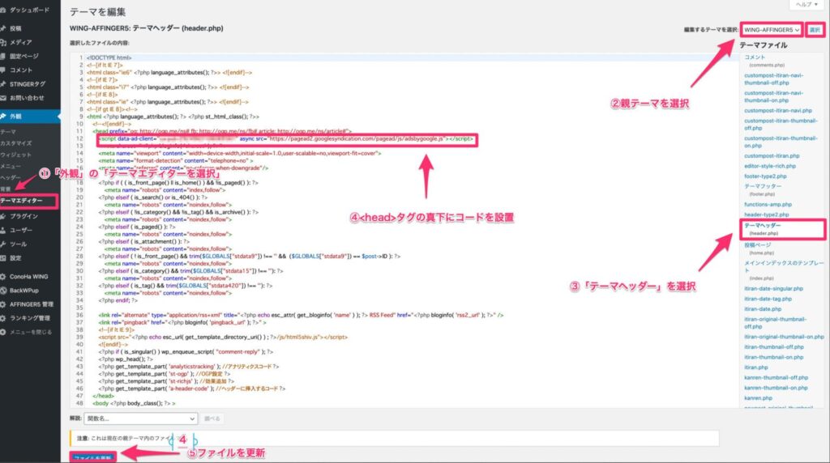Open ウィジェット submenu item
The image size is (830, 463).
pos(16,155)
